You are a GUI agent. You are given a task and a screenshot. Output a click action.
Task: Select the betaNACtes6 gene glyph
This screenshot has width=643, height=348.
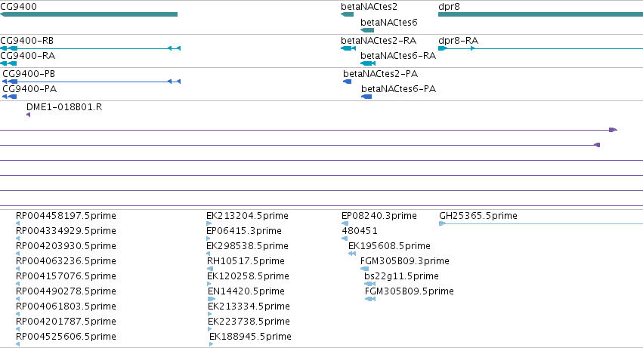[367, 30]
